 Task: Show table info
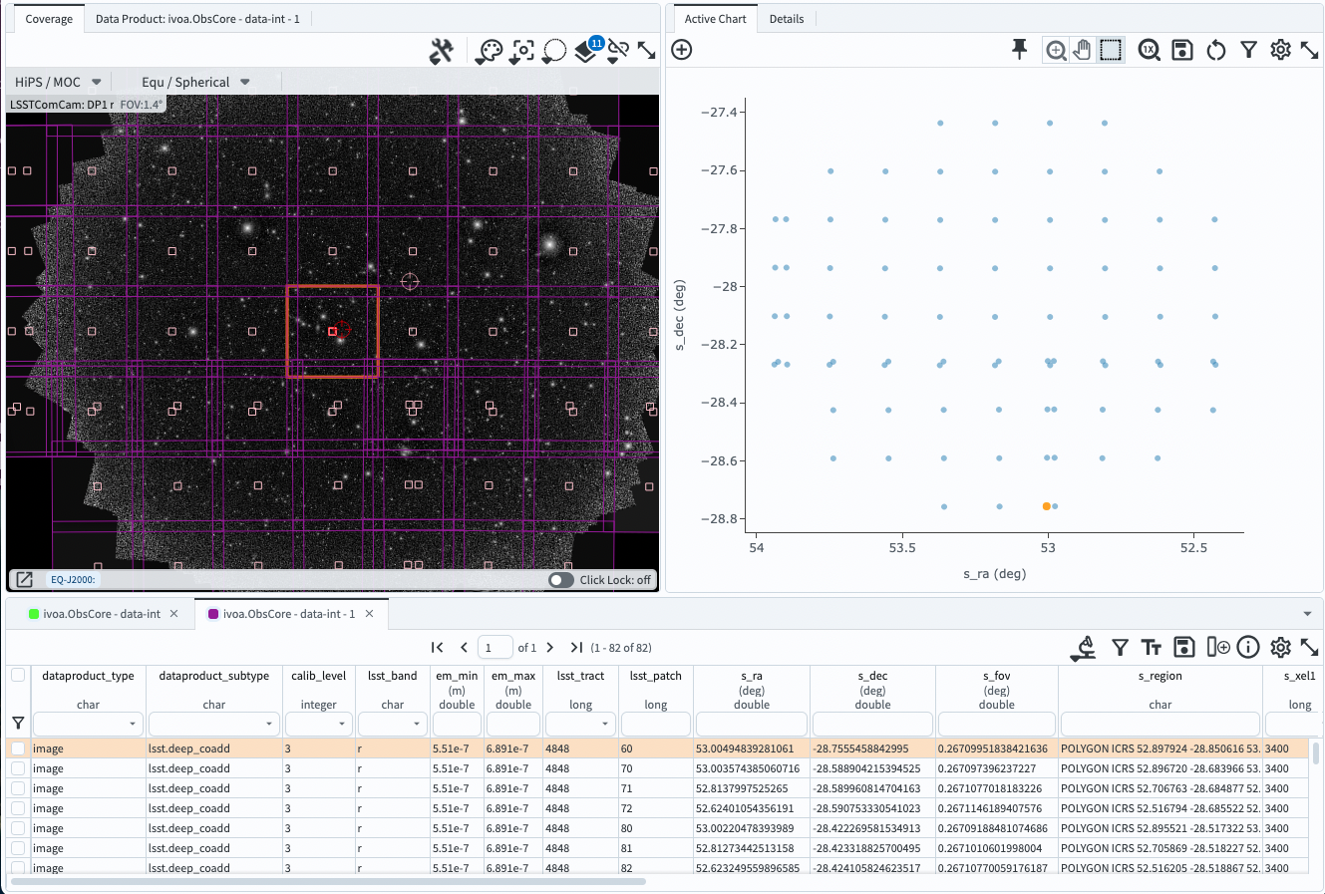coord(1248,648)
